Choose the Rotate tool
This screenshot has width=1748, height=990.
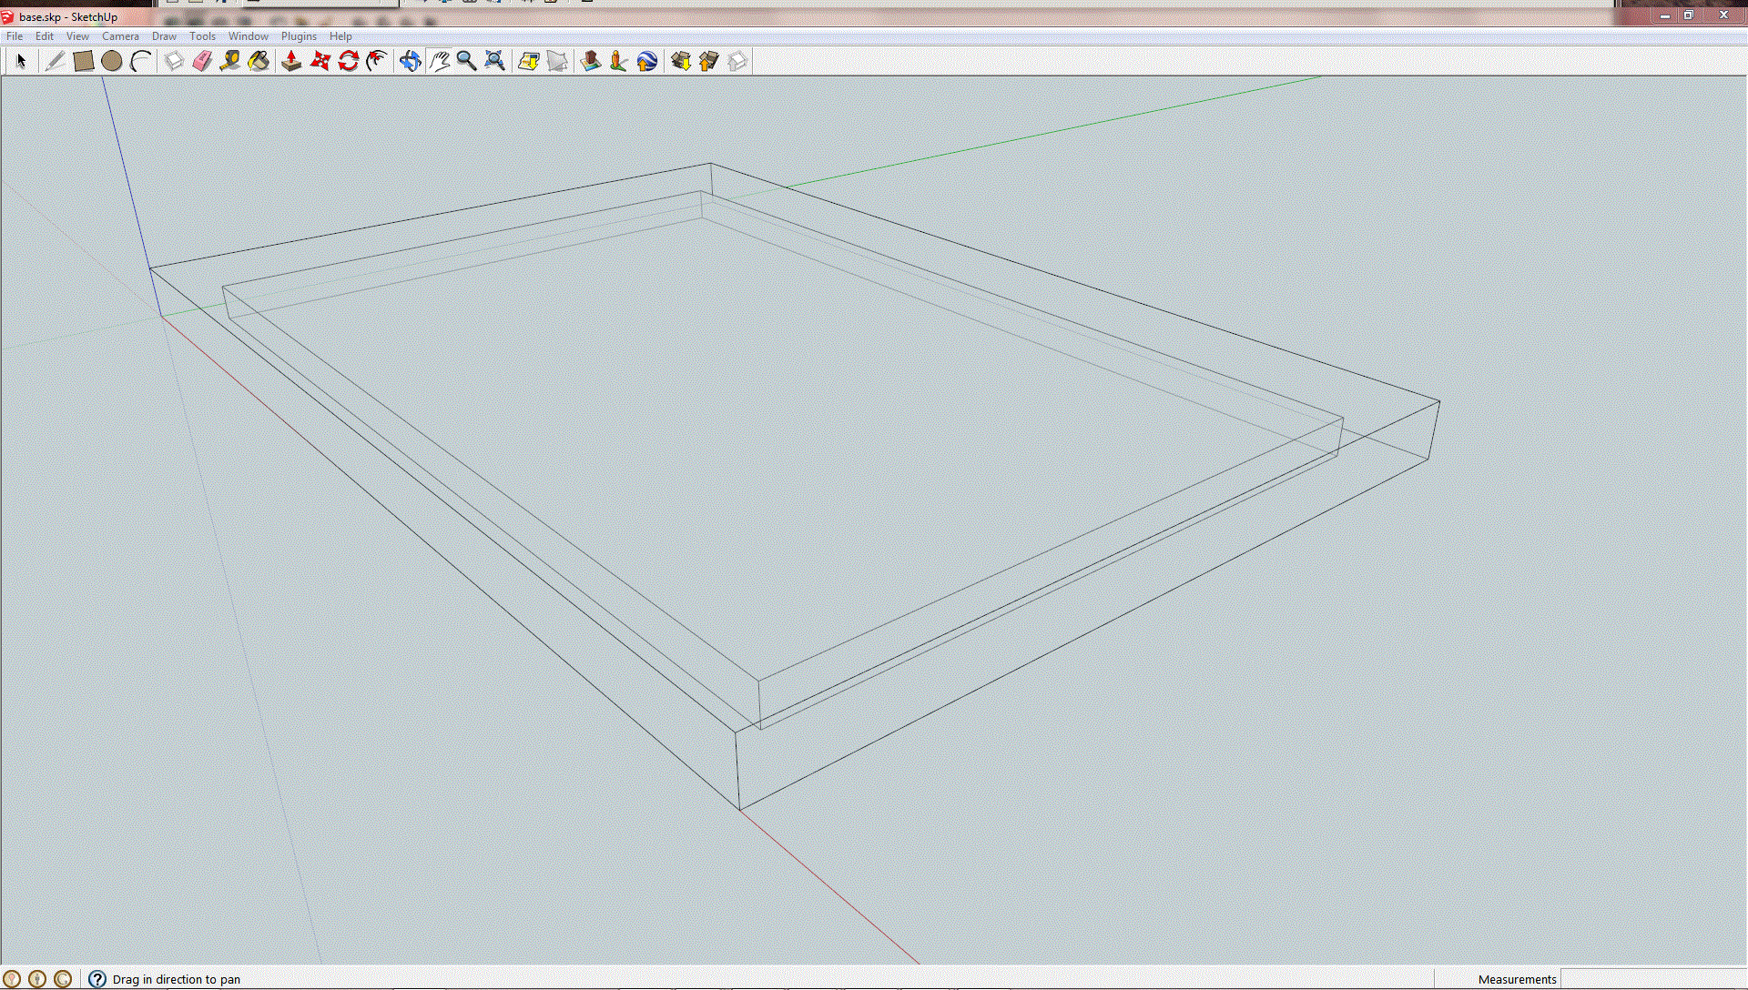[349, 61]
